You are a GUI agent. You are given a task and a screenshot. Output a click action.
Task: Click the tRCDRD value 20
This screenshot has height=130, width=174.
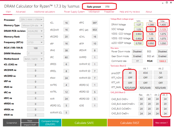tap(66, 37)
